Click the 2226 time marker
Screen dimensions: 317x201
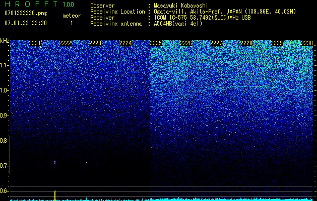(186, 43)
